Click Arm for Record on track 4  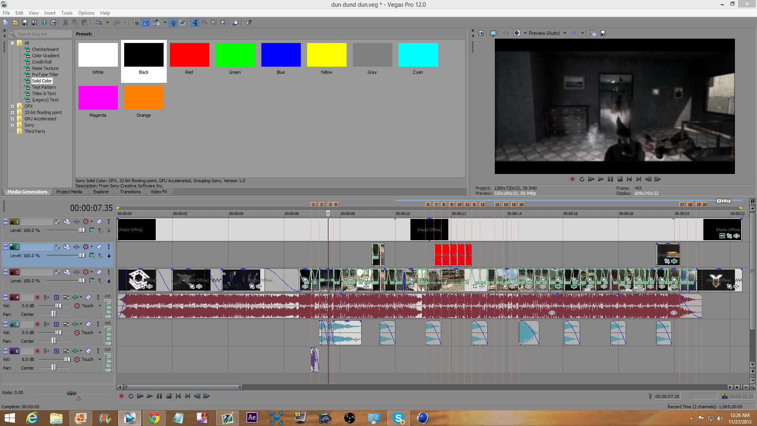37,297
